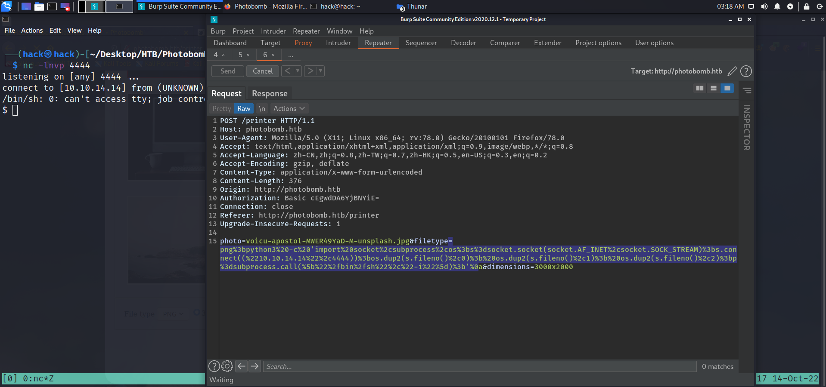Image resolution: width=826 pixels, height=387 pixels.
Task: Select top-bottom split layout view
Action: (714, 88)
